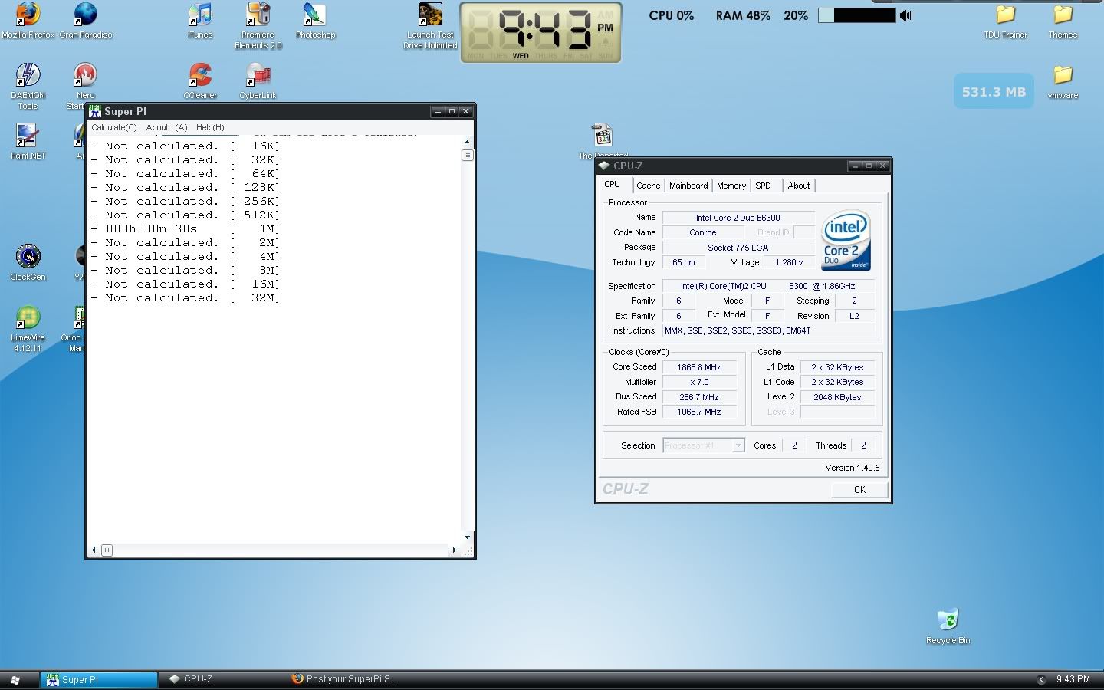The image size is (1104, 690).
Task: Switch to the Cache tab in CPU-Z
Action: pyautogui.click(x=648, y=186)
